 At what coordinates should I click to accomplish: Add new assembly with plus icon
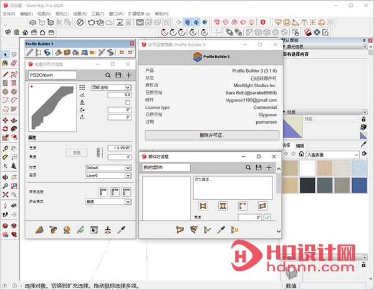click(x=269, y=167)
